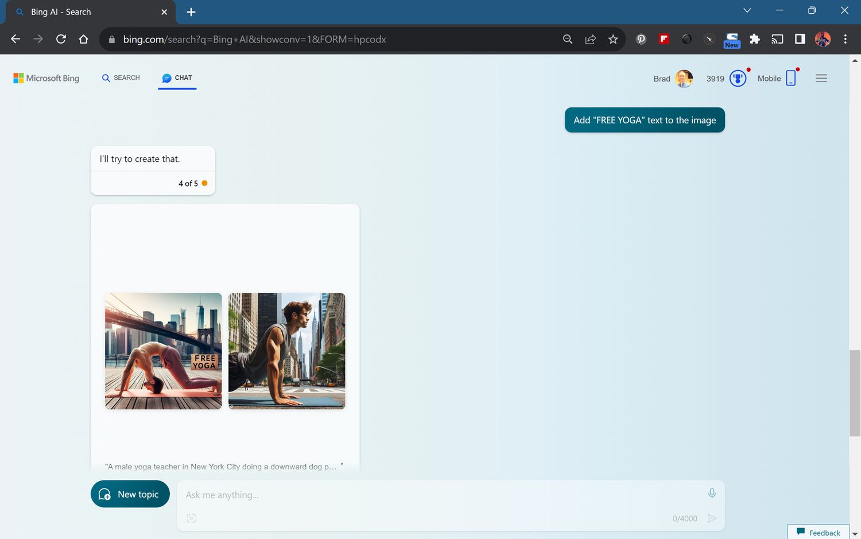Click the image search icon in chat box
861x539 pixels.
(x=191, y=518)
